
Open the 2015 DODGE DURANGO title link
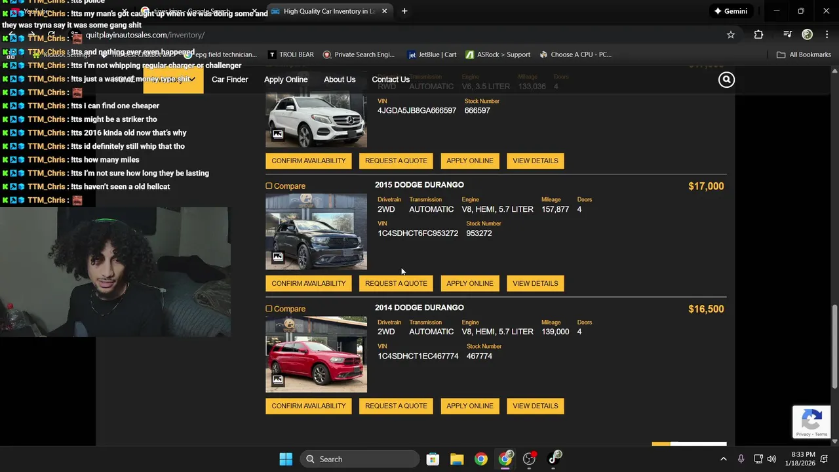[419, 185]
